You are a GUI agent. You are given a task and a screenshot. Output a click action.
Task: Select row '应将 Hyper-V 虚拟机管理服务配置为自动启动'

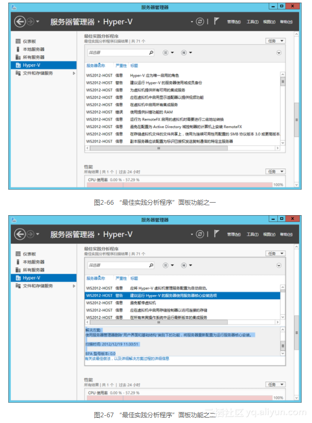pos(182,288)
